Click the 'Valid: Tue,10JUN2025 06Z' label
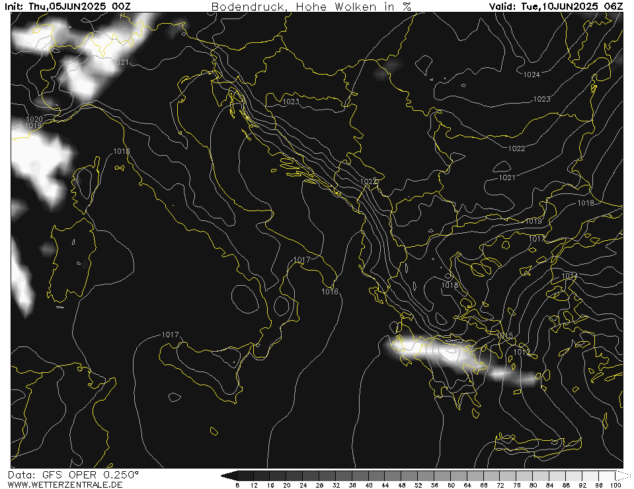This screenshot has width=634, height=489. pyautogui.click(x=556, y=6)
